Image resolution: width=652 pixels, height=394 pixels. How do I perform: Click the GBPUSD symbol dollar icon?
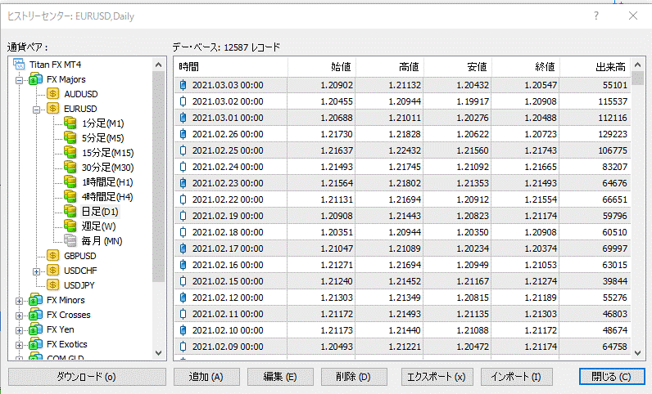click(x=52, y=255)
